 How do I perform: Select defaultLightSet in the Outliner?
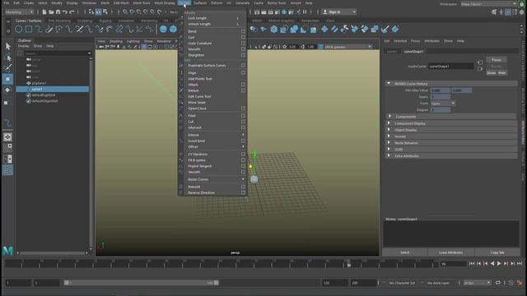click(44, 95)
